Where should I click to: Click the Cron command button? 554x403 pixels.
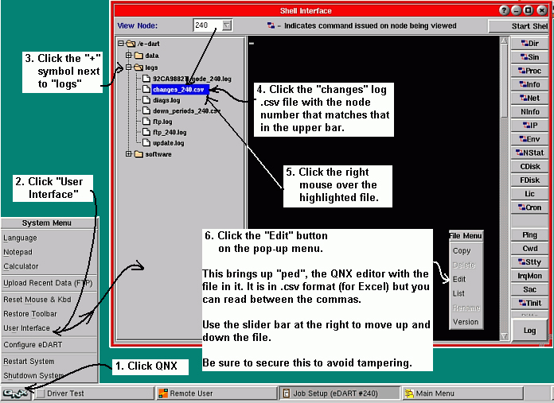pyautogui.click(x=529, y=207)
